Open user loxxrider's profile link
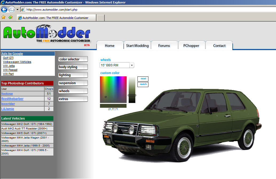 pos(8,104)
